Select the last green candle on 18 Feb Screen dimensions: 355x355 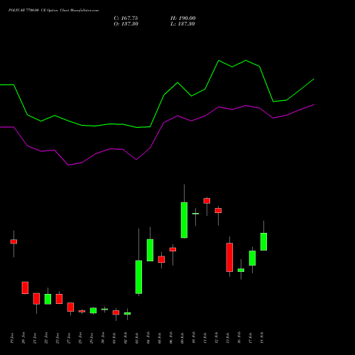[x=263, y=241]
